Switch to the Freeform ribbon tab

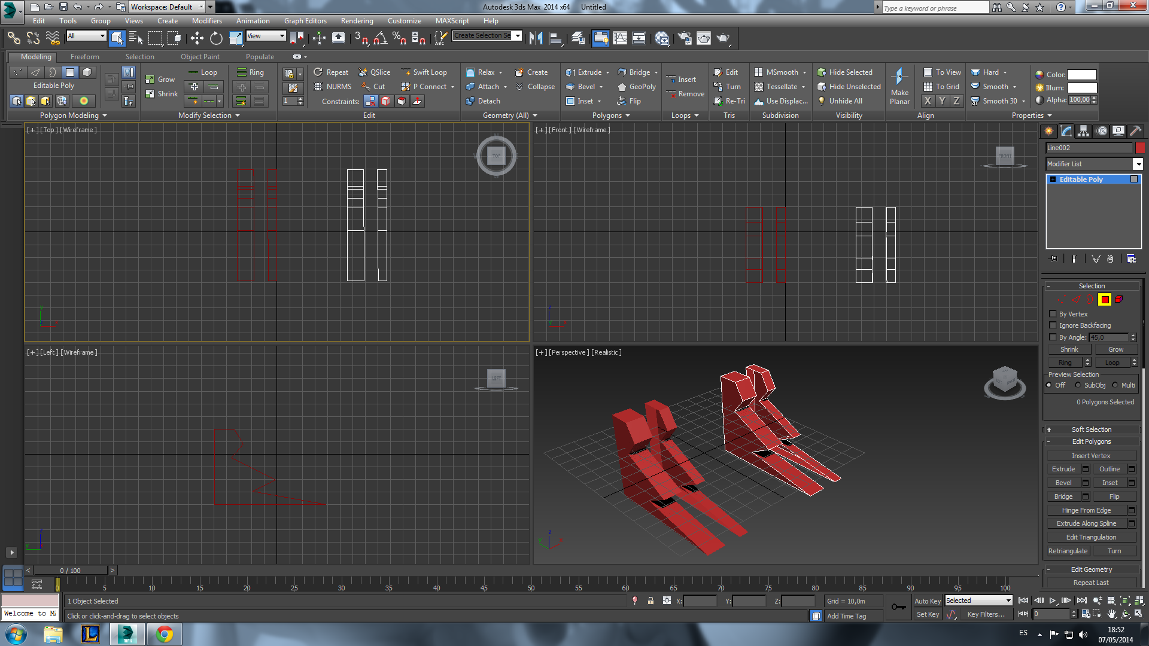(84, 57)
